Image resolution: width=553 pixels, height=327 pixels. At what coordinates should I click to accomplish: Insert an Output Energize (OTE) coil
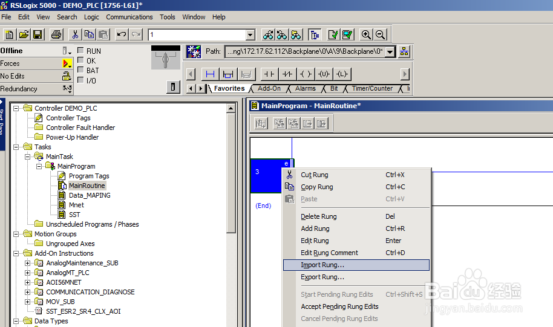pos(306,74)
